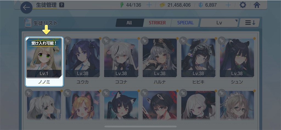The height and width of the screenshot is (130, 281).
Task: Toggle favorite star on ココナ card
Action: point(106,41)
